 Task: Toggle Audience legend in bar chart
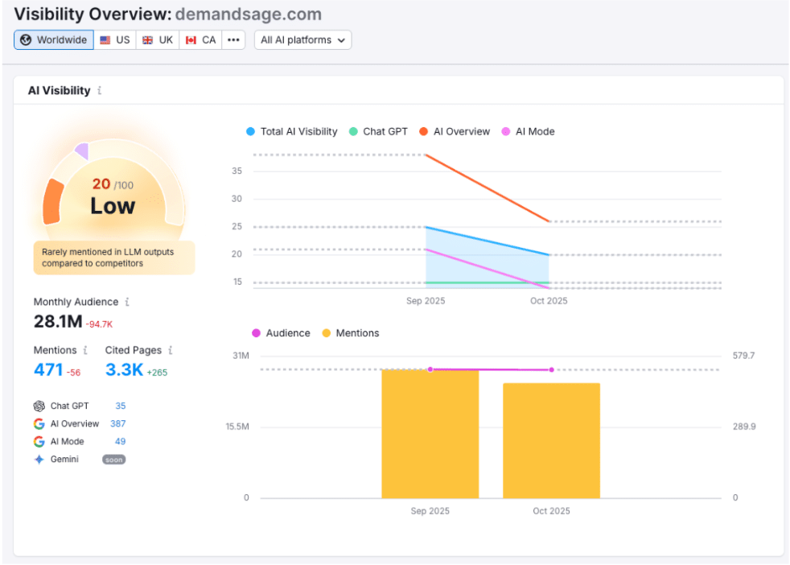[x=281, y=333]
